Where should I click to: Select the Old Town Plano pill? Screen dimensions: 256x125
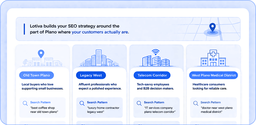point(37,75)
